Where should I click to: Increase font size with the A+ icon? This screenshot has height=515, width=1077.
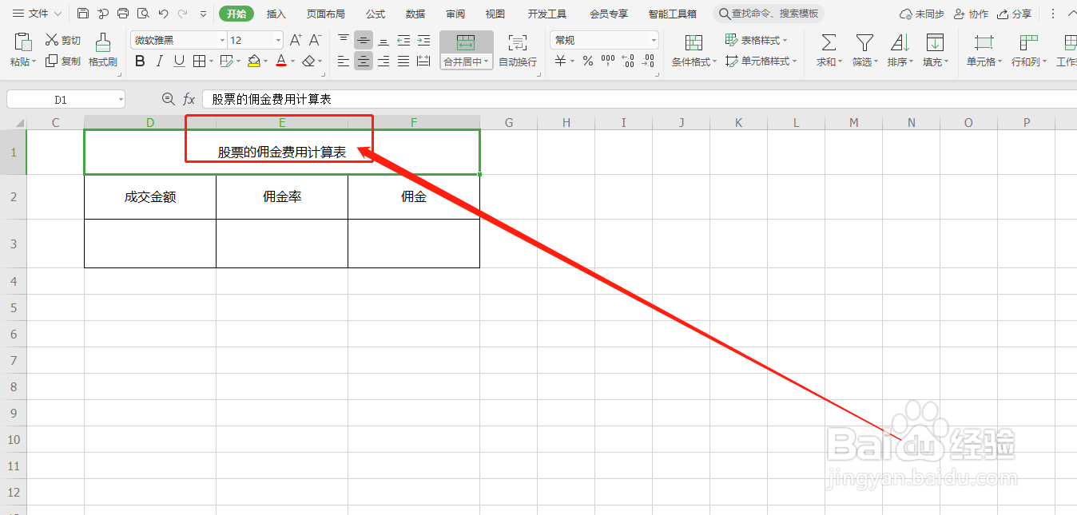[x=296, y=40]
